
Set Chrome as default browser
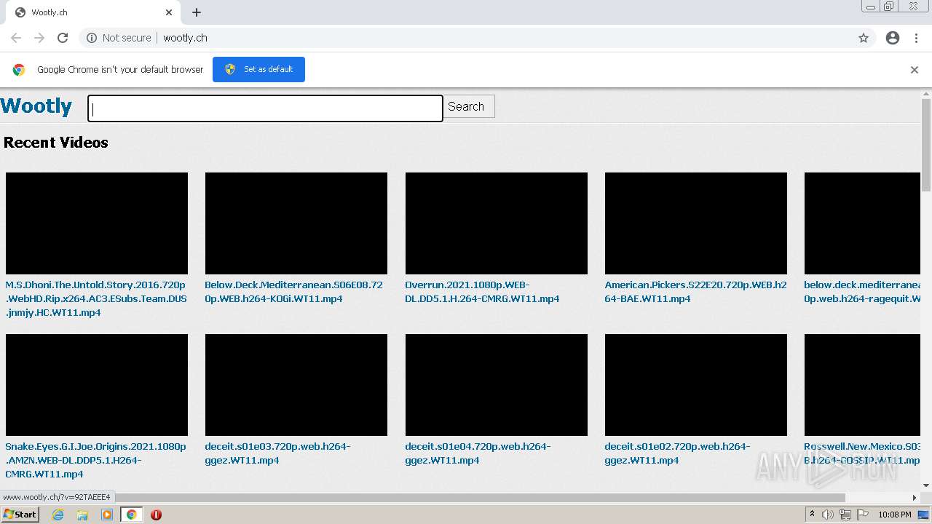(x=258, y=69)
